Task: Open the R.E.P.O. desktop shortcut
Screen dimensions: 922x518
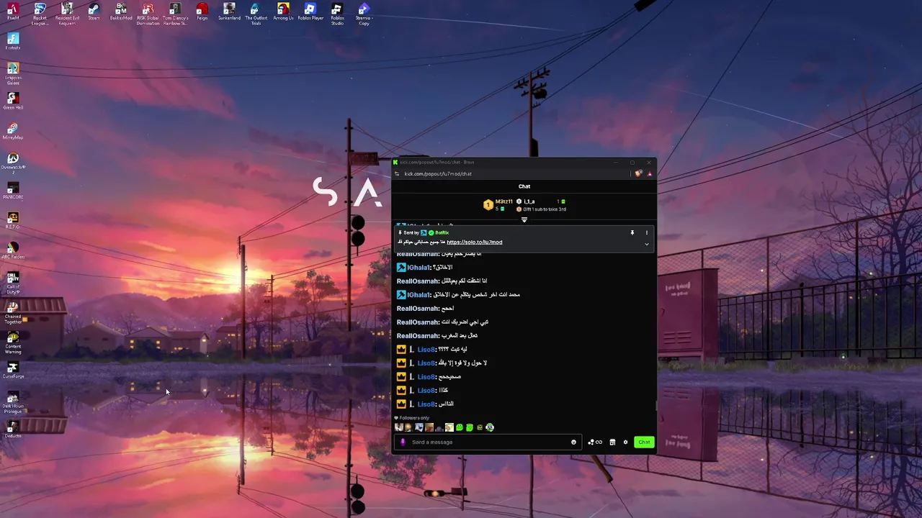Action: coord(13,221)
